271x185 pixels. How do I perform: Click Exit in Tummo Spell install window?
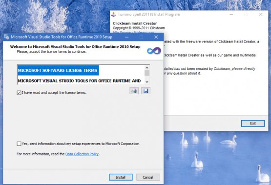[x=253, y=123]
